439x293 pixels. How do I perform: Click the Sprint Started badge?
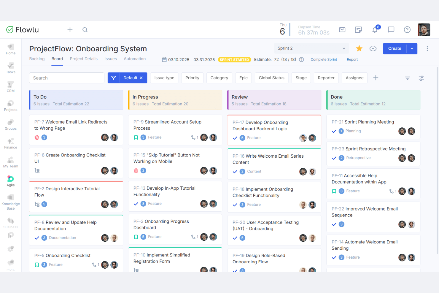coord(235,60)
